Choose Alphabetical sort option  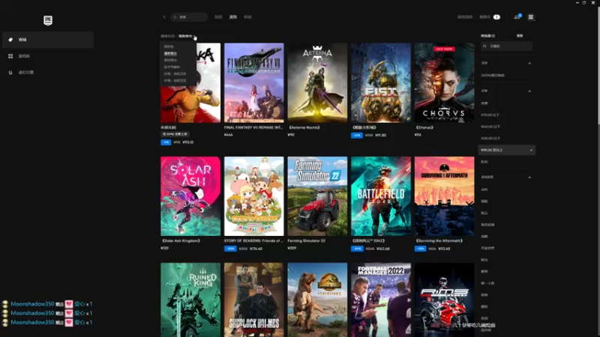(x=172, y=67)
